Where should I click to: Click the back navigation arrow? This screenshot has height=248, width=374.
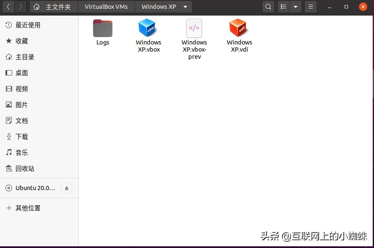click(8, 7)
